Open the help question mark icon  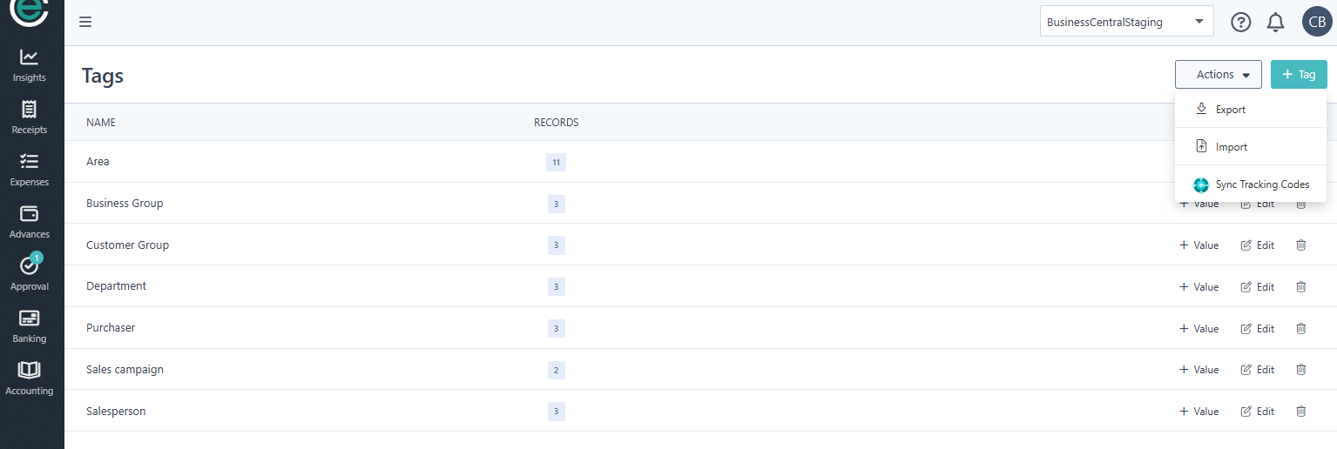tap(1240, 23)
